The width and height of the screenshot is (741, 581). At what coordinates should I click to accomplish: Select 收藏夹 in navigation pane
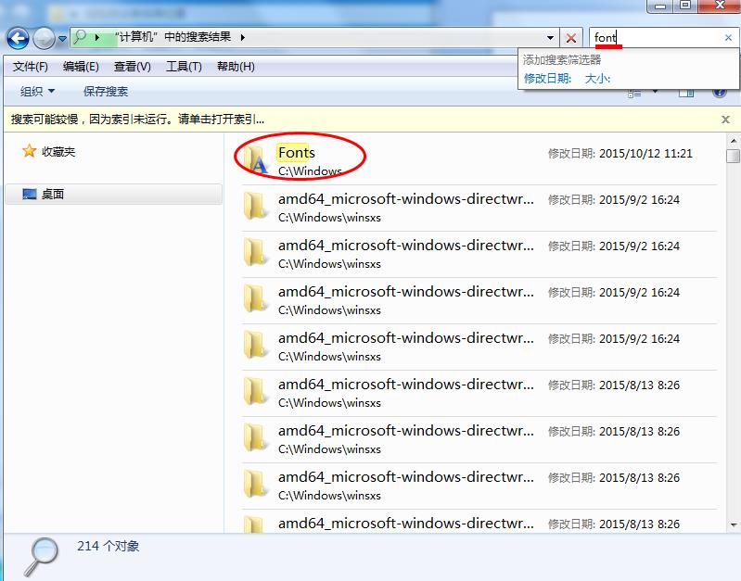(58, 152)
